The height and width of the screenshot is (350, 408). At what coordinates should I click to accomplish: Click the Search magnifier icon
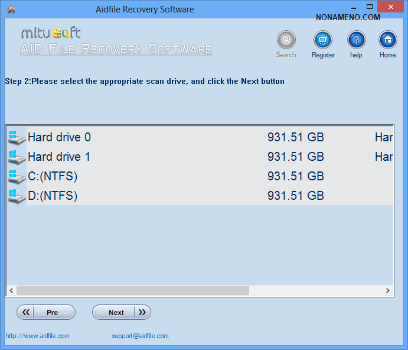pyautogui.click(x=286, y=40)
